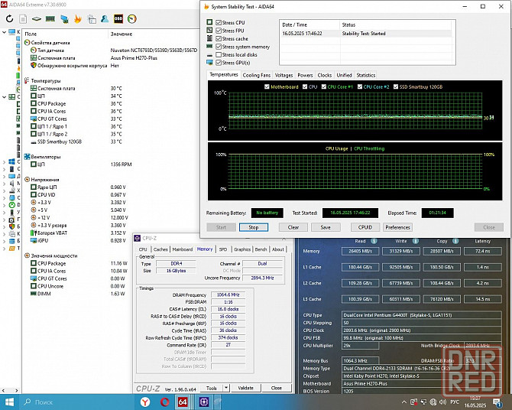Click Windows logo icon in AIDA64 tree
This screenshot has width=512, height=410.
11,161
